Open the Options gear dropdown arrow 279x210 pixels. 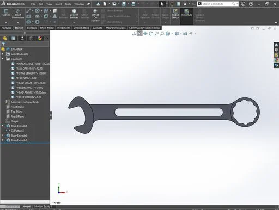(190, 4)
